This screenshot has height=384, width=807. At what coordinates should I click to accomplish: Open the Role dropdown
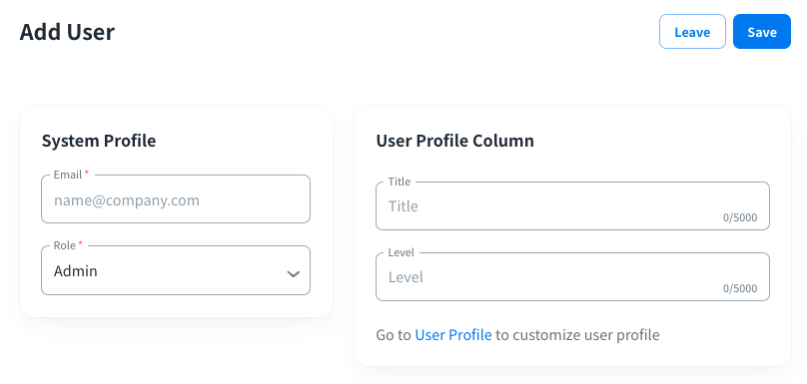[x=176, y=271]
